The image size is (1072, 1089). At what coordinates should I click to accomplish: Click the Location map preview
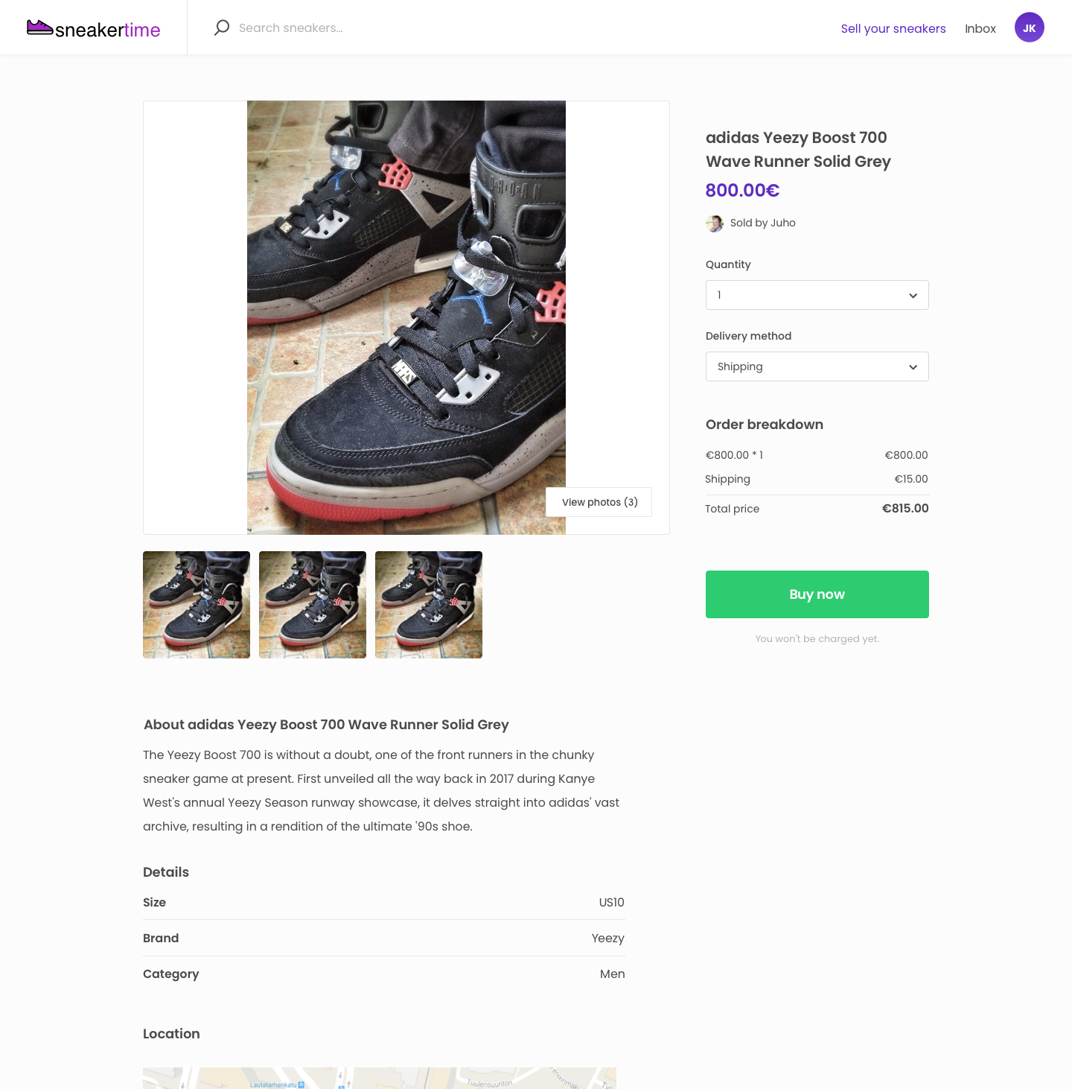coord(379,1080)
